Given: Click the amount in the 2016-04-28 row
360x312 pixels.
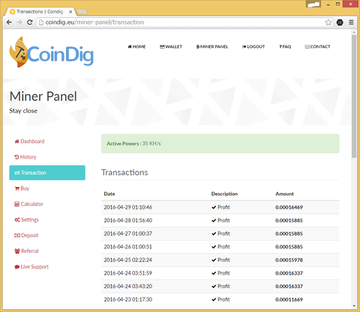Looking at the screenshot, I should coord(289,221).
